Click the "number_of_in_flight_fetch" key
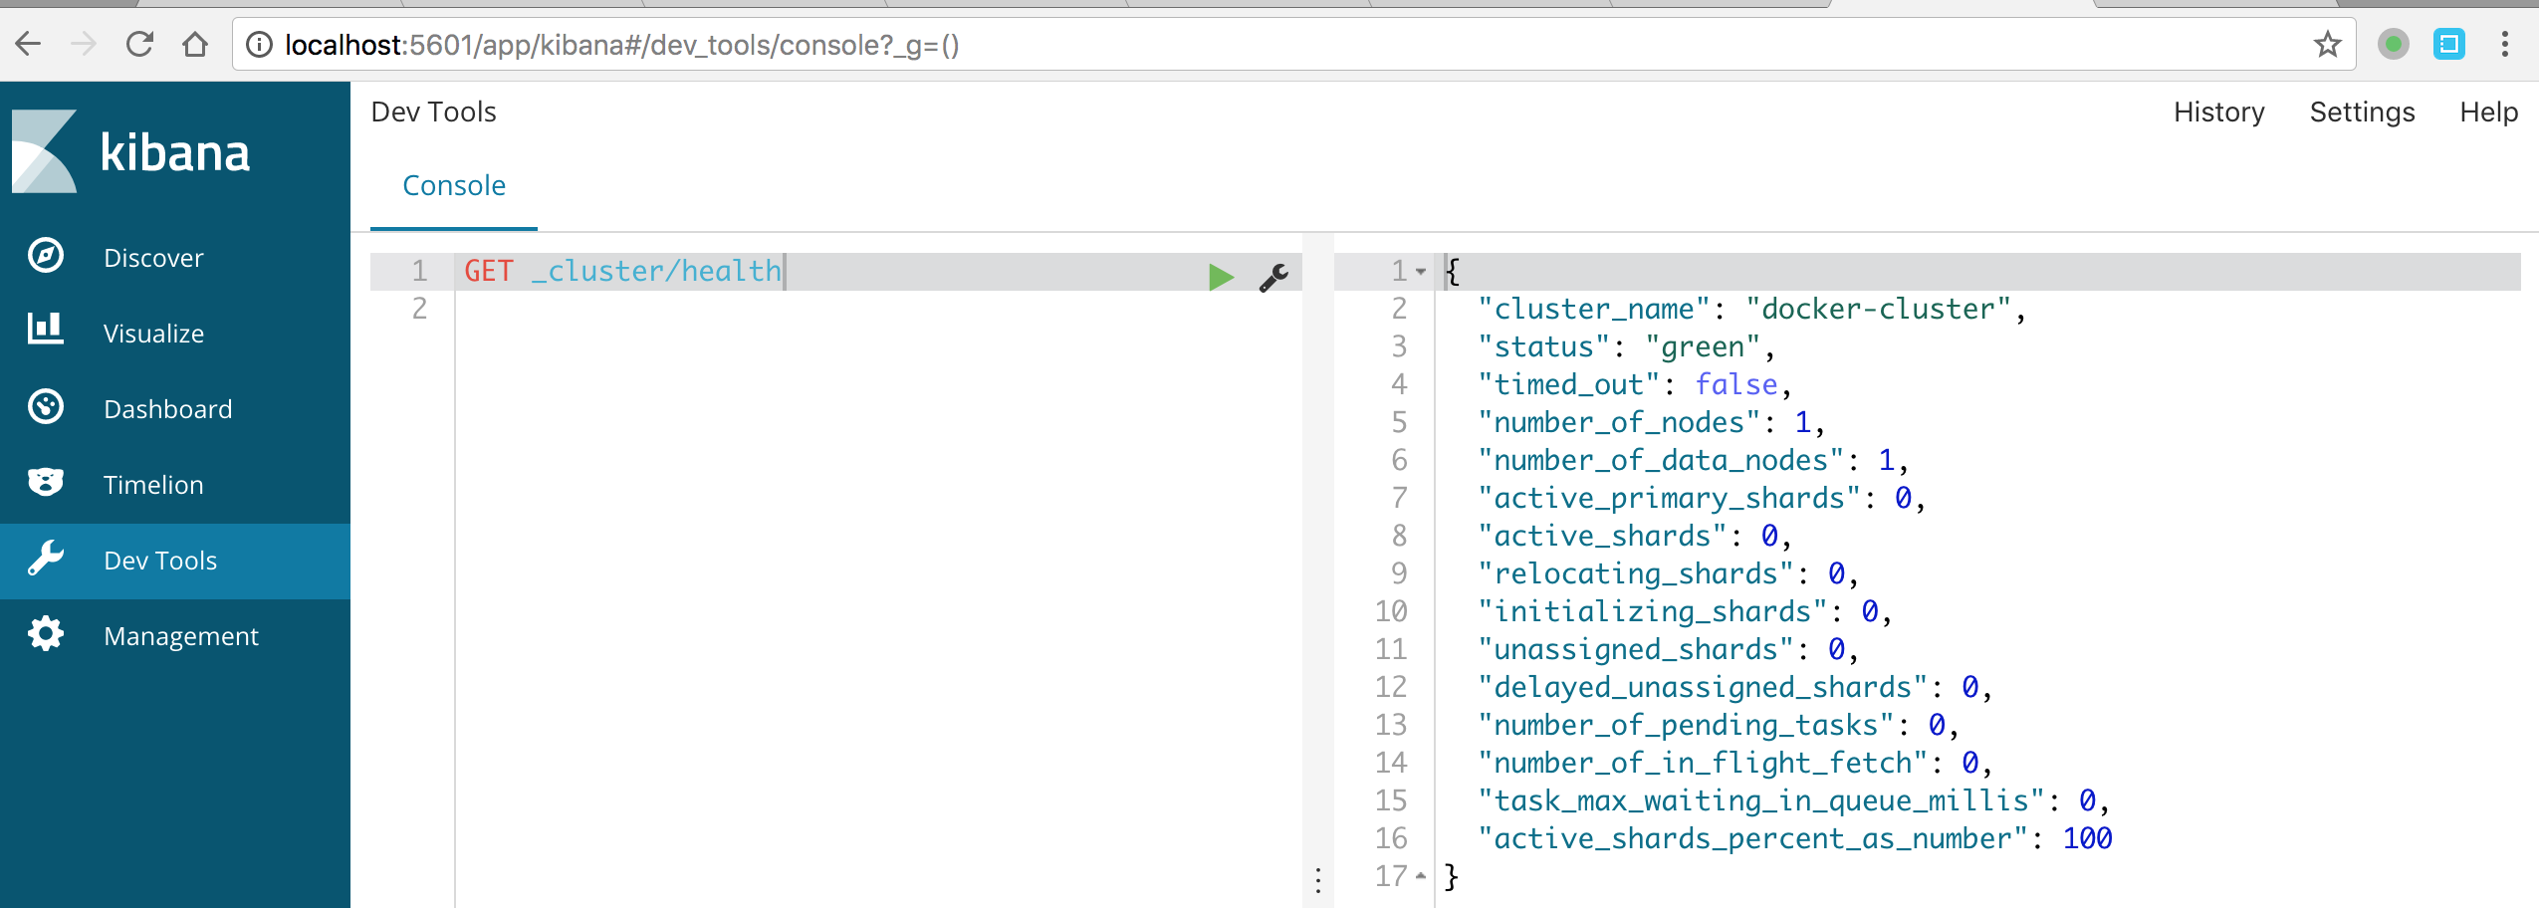 pyautogui.click(x=1703, y=764)
